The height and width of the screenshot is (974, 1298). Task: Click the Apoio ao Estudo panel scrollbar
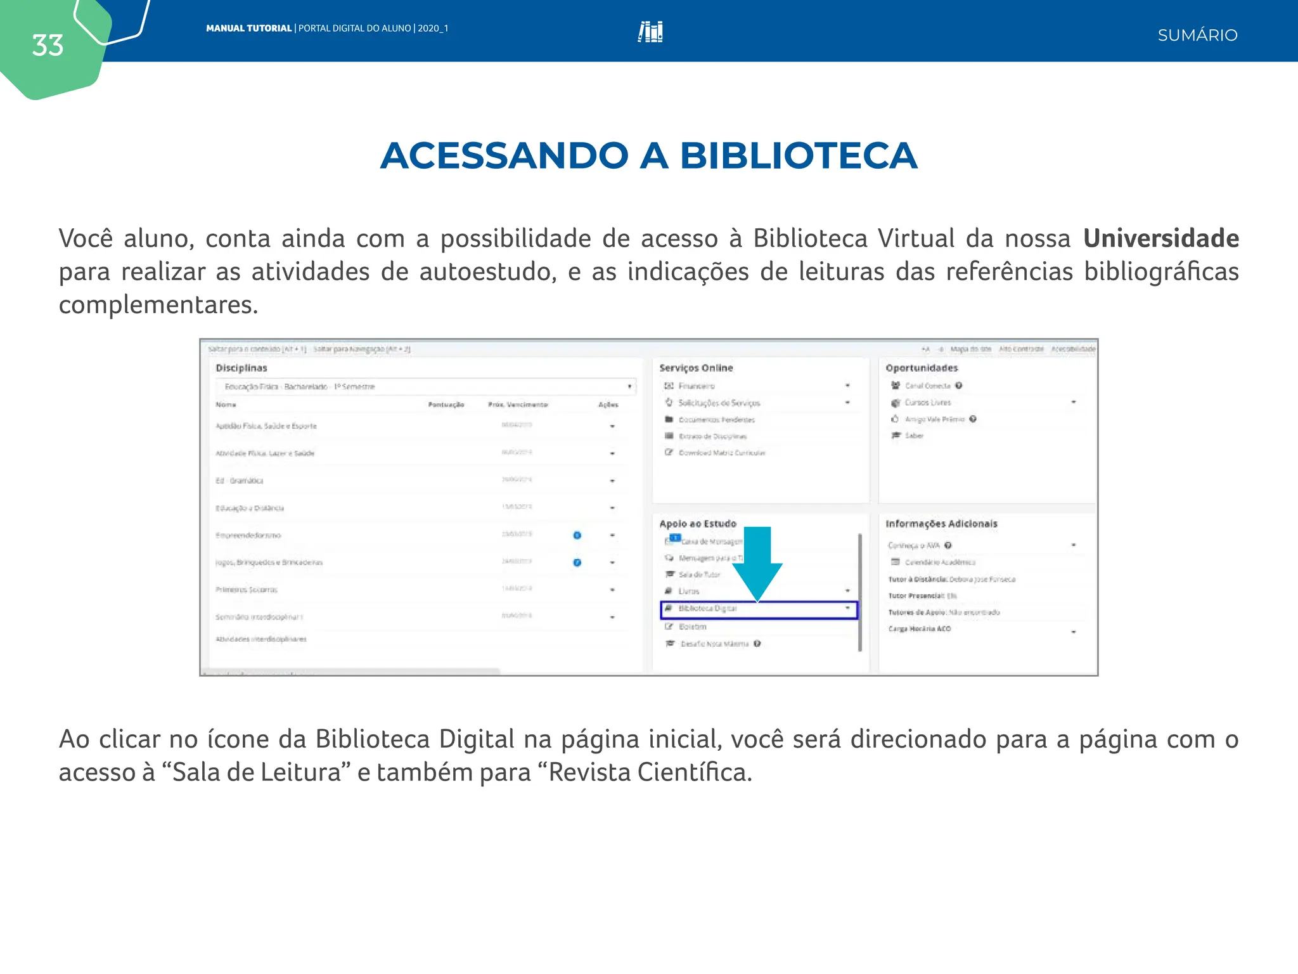click(860, 592)
